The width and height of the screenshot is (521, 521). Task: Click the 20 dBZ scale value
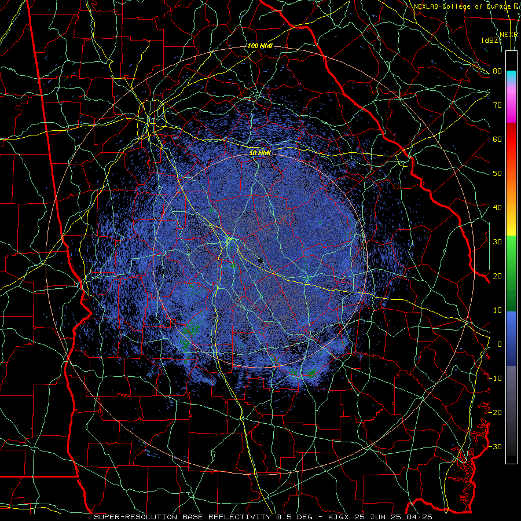click(x=497, y=276)
